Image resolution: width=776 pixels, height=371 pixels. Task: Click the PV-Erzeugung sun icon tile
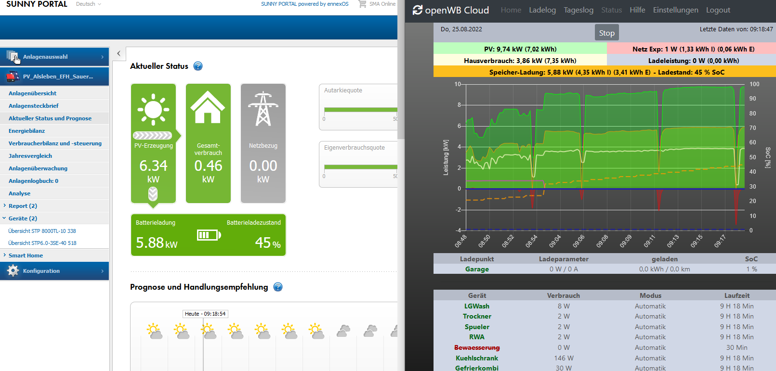[153, 110]
